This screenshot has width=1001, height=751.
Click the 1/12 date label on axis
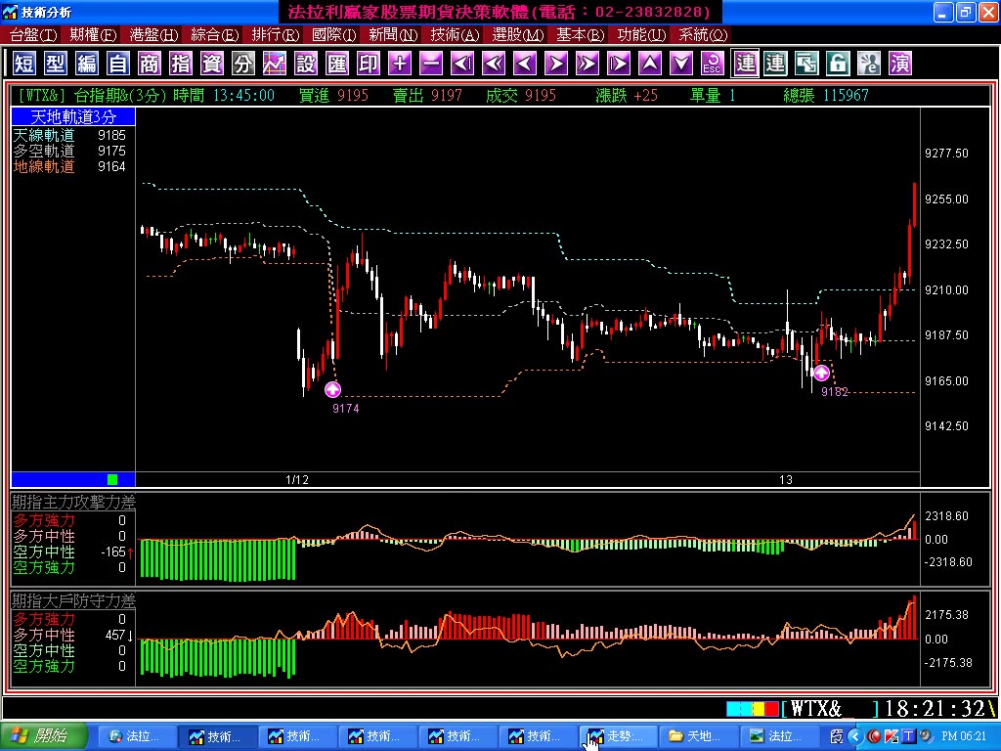click(297, 479)
